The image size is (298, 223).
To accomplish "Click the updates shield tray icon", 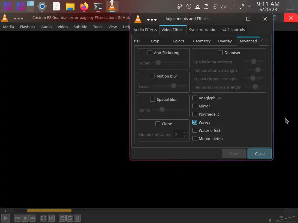I will [x=189, y=7].
